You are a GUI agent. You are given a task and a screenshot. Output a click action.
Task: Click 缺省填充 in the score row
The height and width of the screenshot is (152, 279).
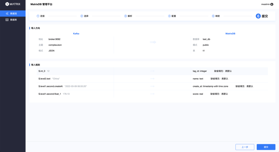219,94
